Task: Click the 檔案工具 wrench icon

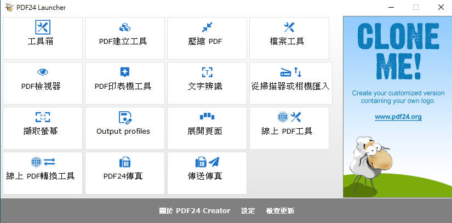Action: point(289,27)
